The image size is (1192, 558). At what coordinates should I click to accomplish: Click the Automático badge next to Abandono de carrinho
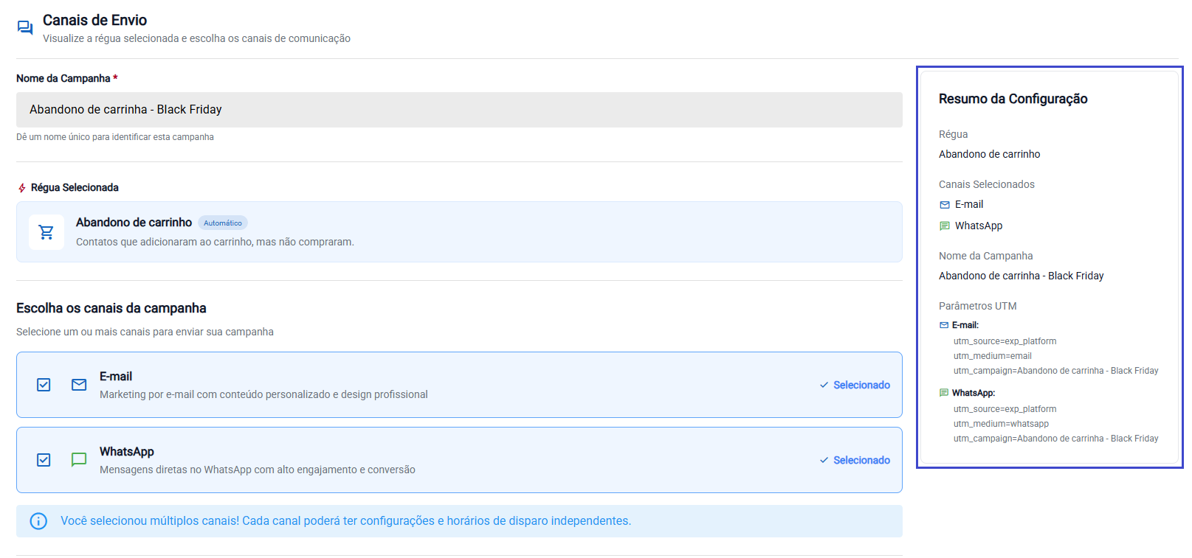click(223, 223)
